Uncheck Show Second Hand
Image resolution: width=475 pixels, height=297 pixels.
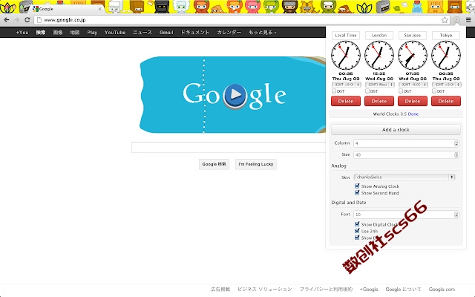(357, 192)
